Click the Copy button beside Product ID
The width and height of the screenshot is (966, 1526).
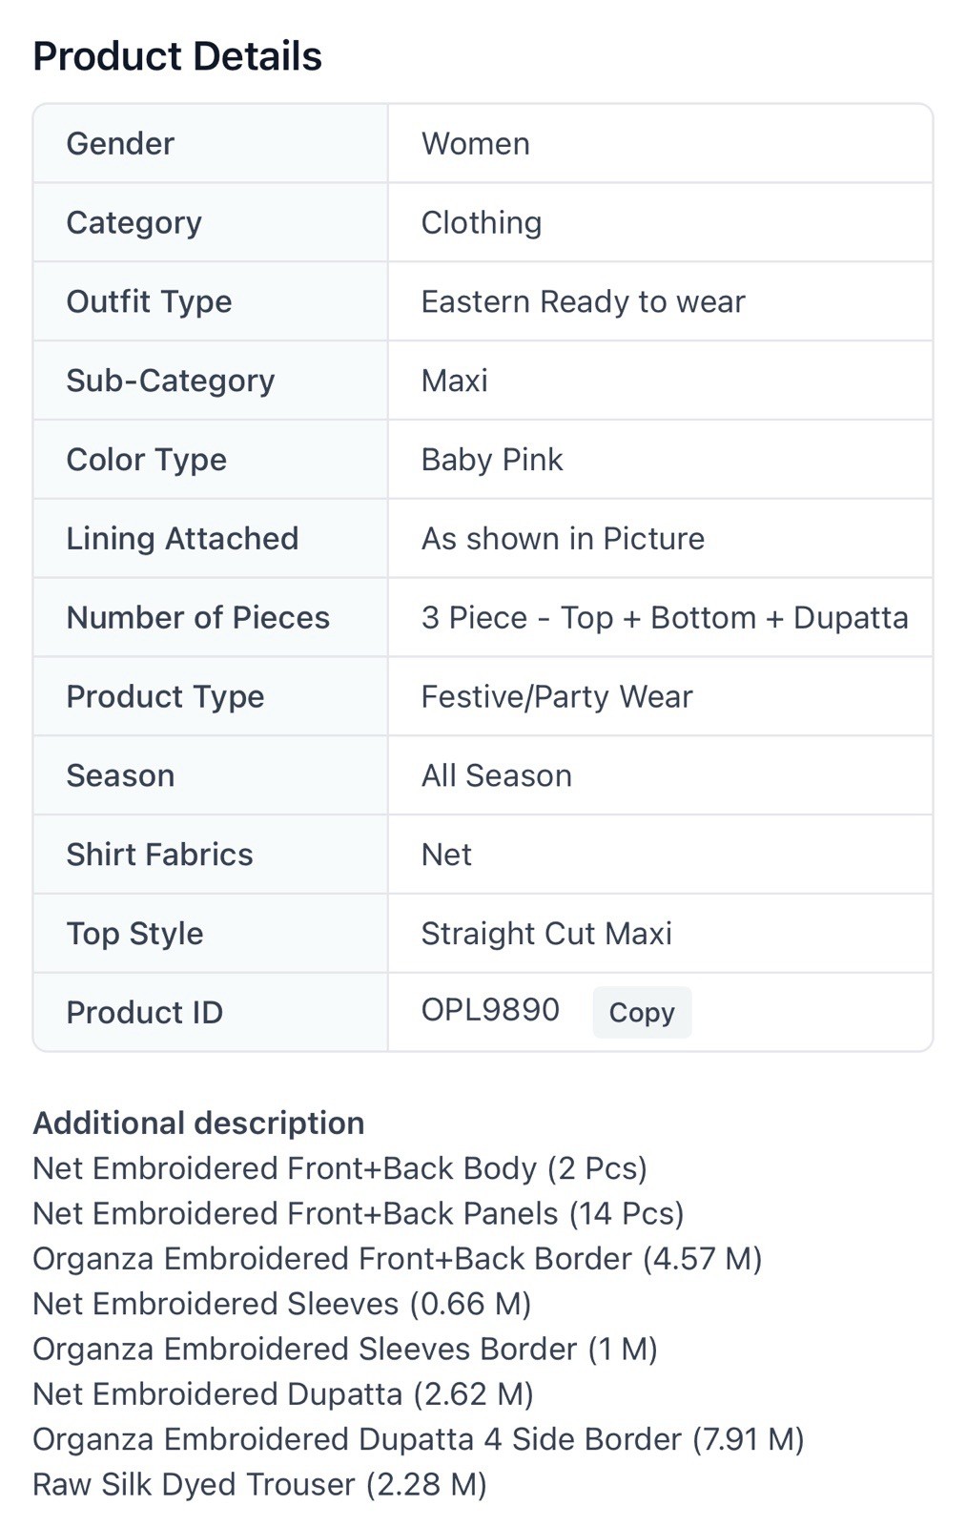click(x=642, y=1012)
